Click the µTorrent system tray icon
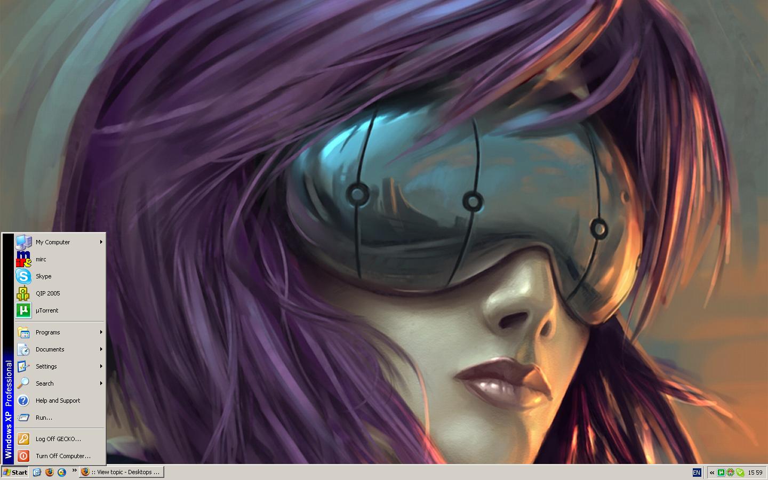The height and width of the screenshot is (480, 768). (721, 473)
